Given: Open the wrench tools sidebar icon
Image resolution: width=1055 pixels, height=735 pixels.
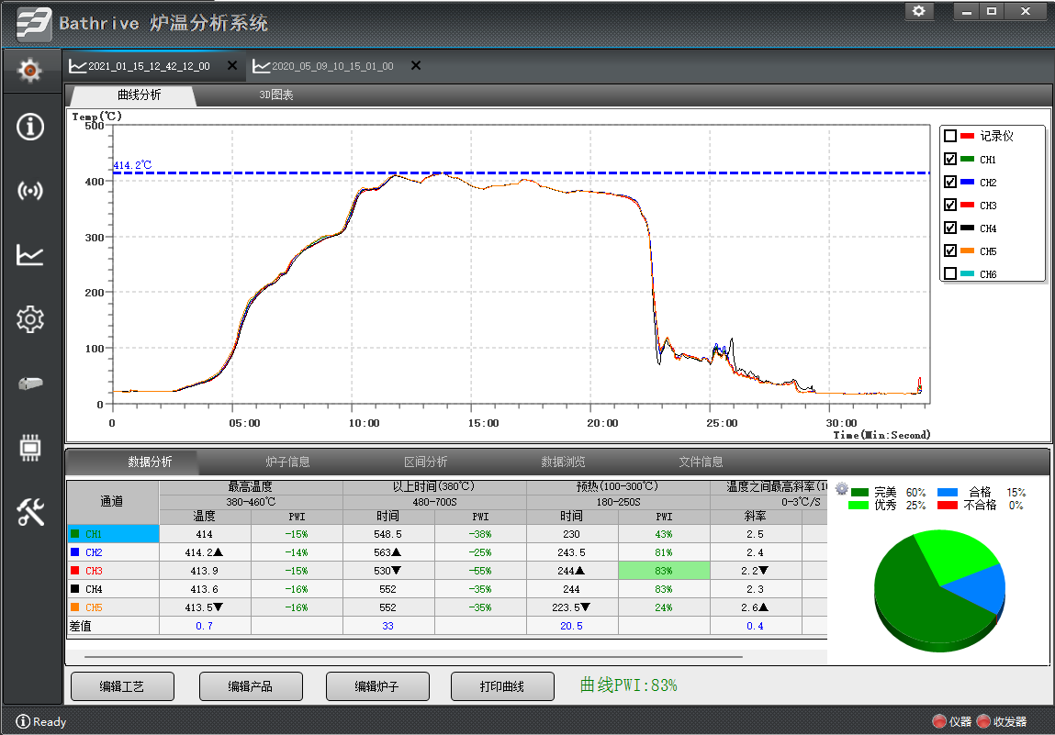Looking at the screenshot, I should coord(30,513).
